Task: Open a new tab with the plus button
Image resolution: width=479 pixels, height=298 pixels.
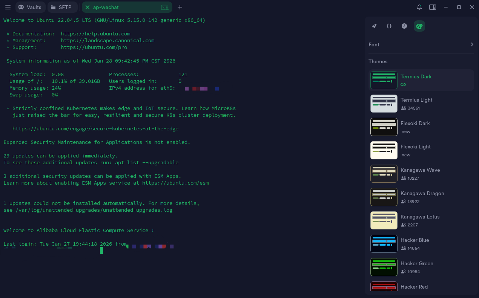Action: pos(180,7)
